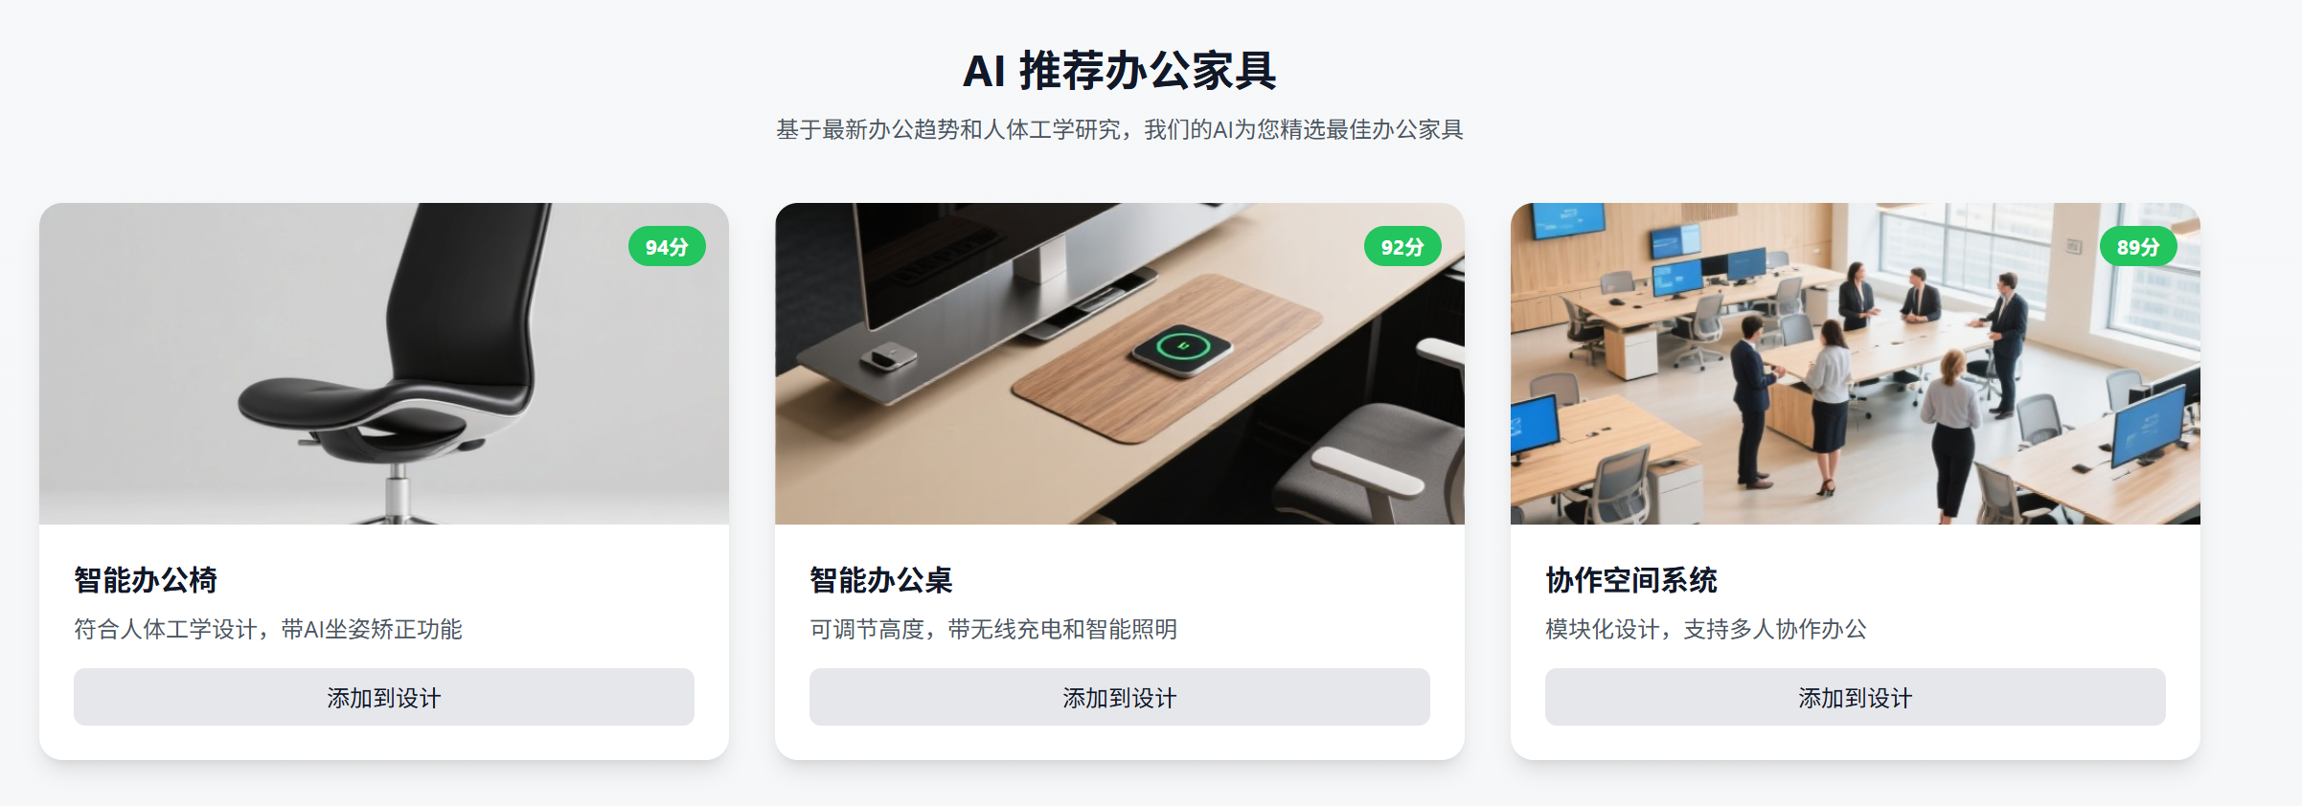The height and width of the screenshot is (806, 2302).
Task: Add the 协作空间系统 to the design
Action: pos(1855,697)
